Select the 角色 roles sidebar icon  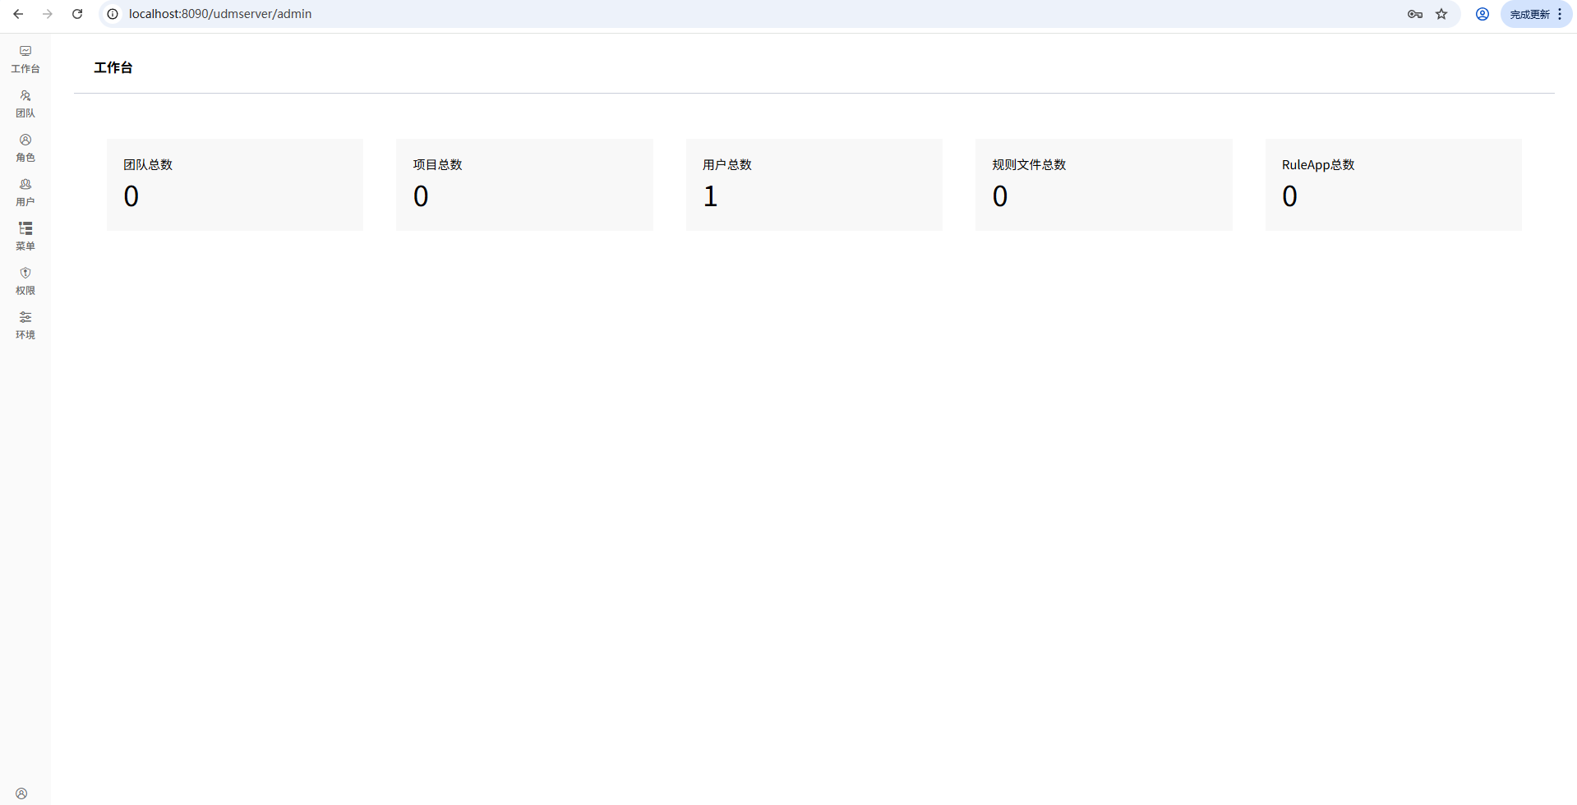pos(25,148)
